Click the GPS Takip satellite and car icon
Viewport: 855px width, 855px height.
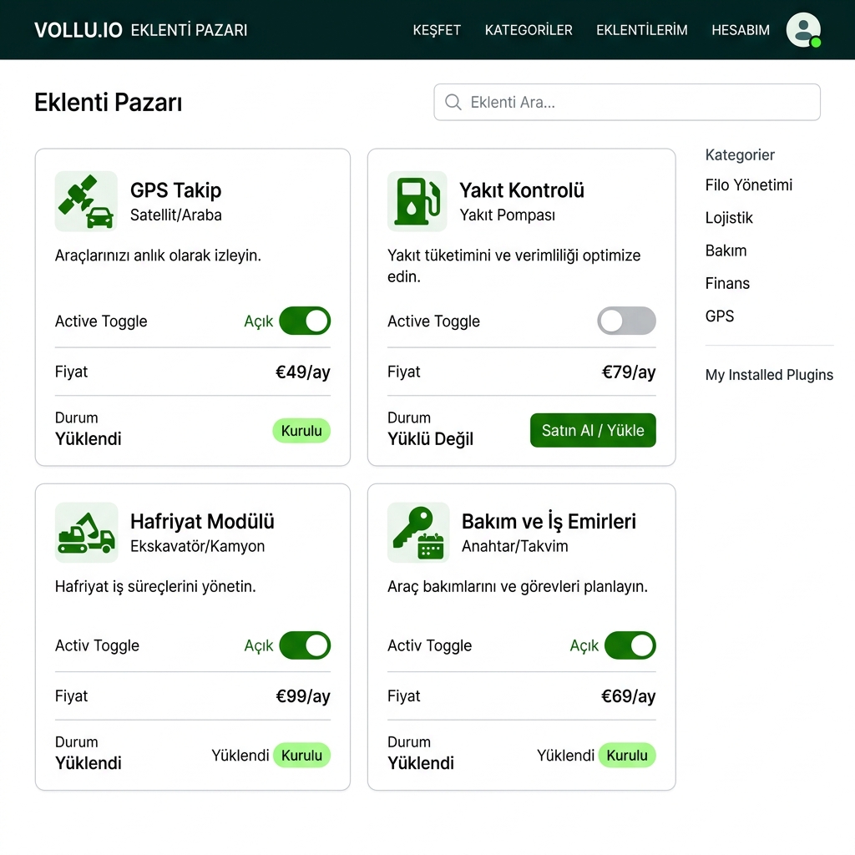click(86, 201)
